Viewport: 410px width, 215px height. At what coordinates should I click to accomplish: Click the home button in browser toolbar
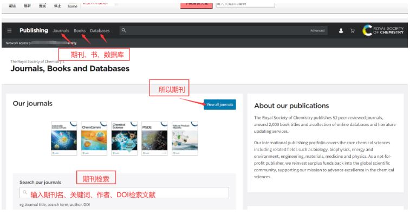(73, 6)
